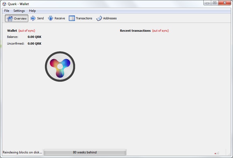Image resolution: width=233 pixels, height=158 pixels.
Task: Switch to the Overview tab label
Action: [x=20, y=18]
